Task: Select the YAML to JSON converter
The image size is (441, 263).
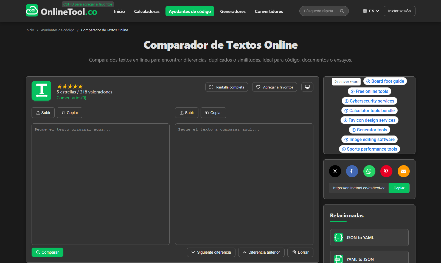Action: point(369,259)
